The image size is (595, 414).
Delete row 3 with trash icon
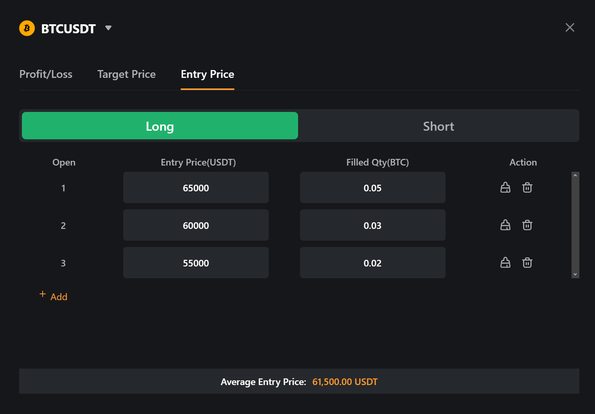pos(527,263)
